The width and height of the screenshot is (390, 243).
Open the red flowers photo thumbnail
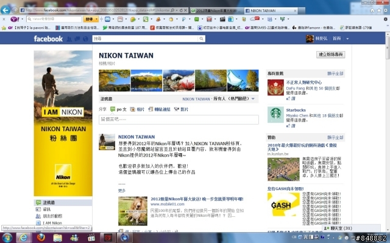pos(179,81)
